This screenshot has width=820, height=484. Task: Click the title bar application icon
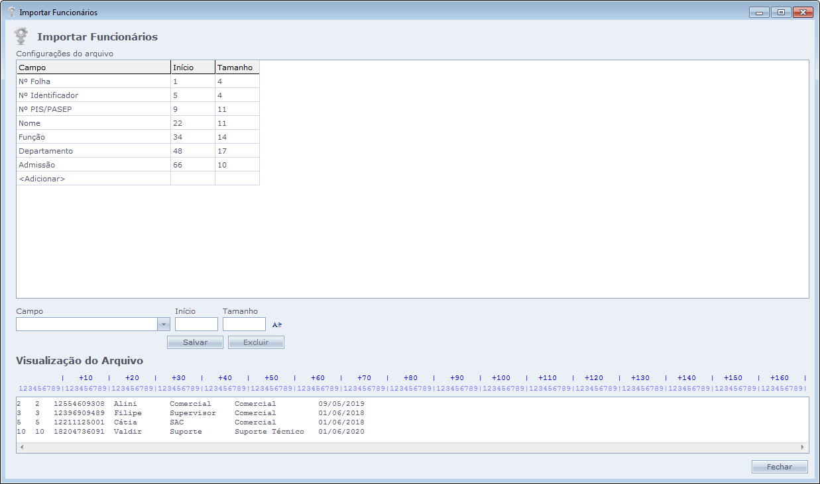pyautogui.click(x=11, y=12)
